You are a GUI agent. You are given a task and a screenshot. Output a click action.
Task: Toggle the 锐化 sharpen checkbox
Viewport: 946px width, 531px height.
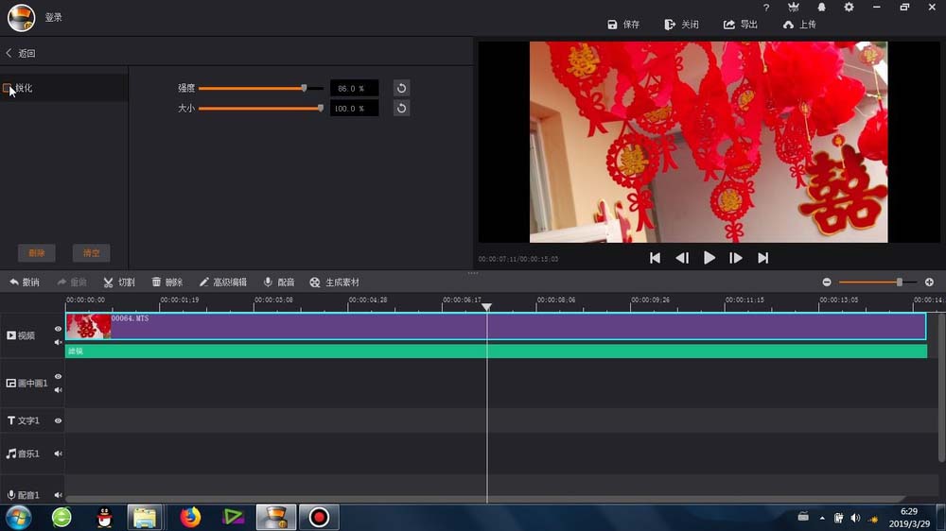click(7, 88)
